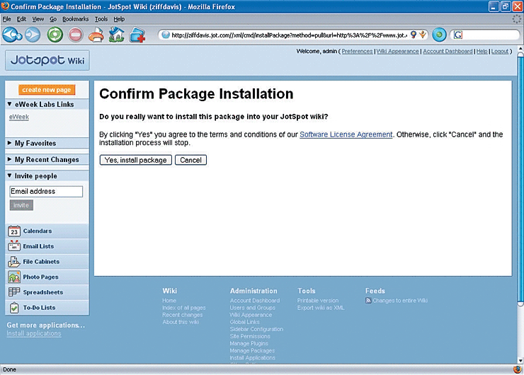Open Spreadsheets grid icon

pyautogui.click(x=14, y=292)
